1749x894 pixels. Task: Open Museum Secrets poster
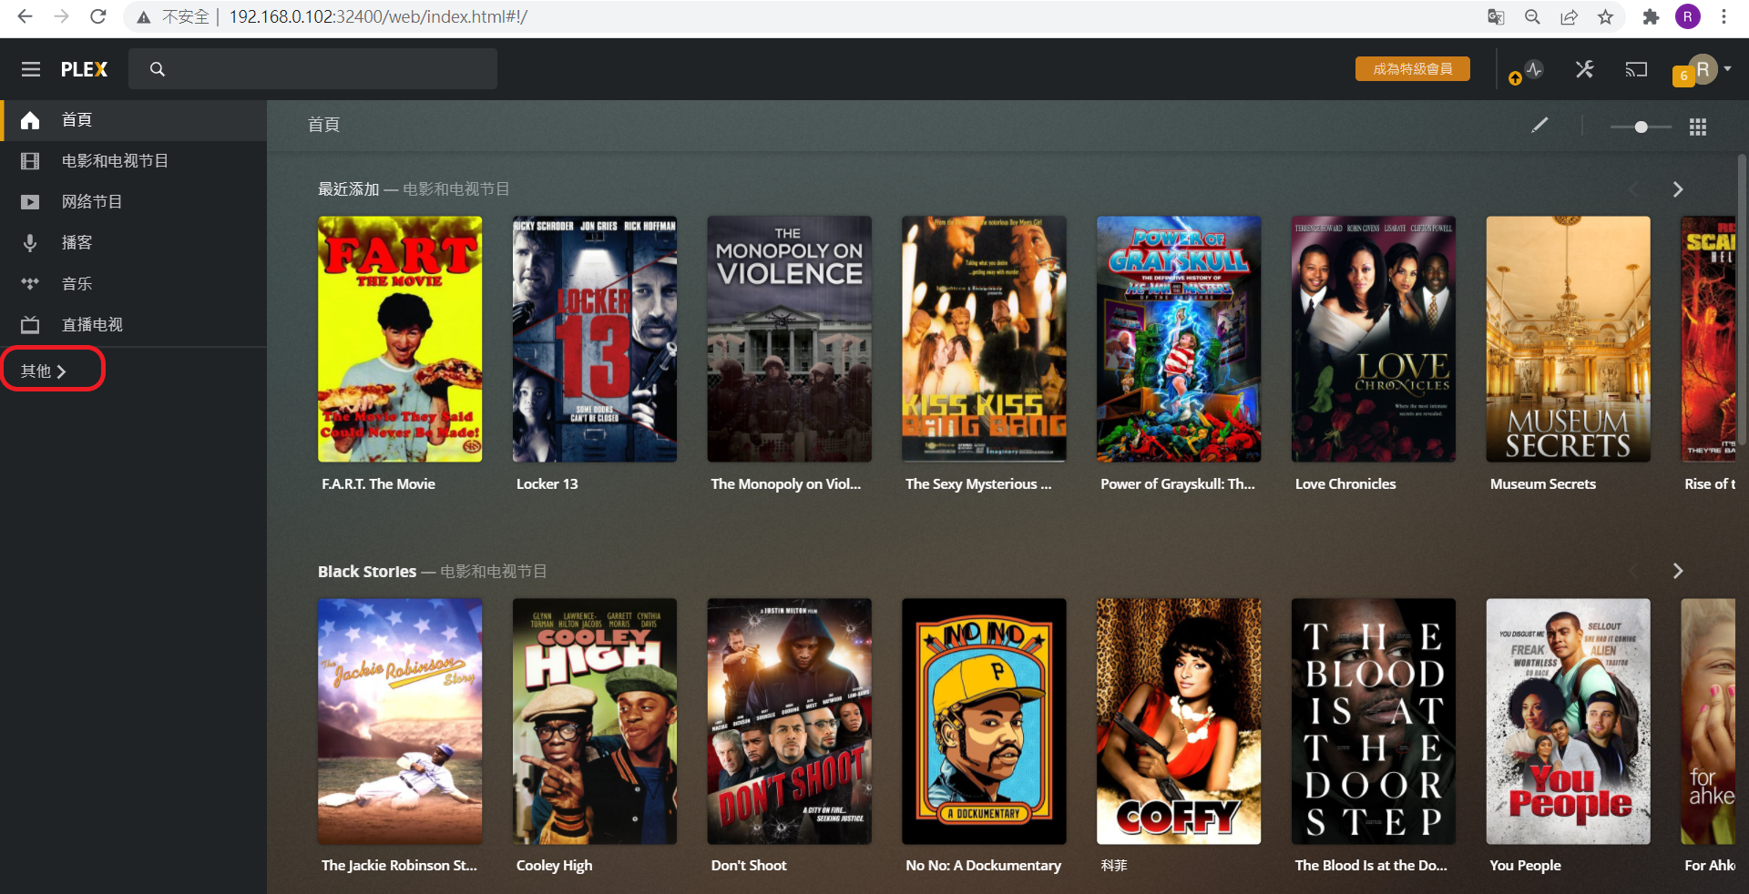point(1569,339)
